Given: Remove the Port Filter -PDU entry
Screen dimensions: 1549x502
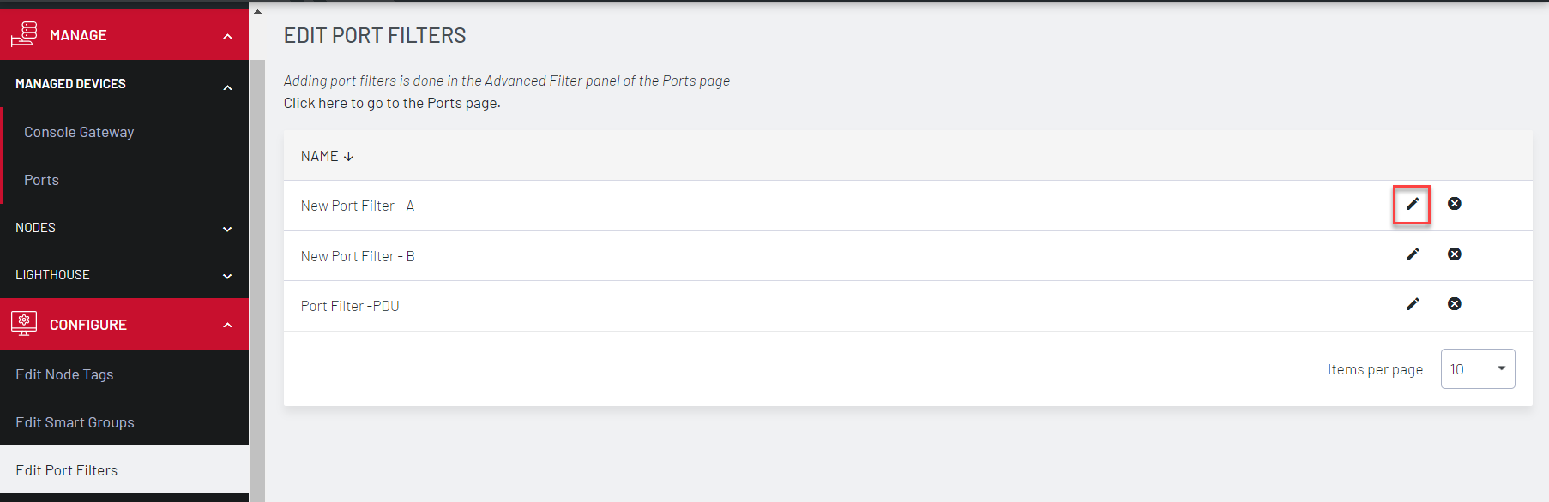Looking at the screenshot, I should [1454, 304].
